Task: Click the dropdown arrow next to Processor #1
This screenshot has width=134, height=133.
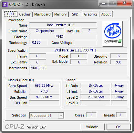Action: 61,116
